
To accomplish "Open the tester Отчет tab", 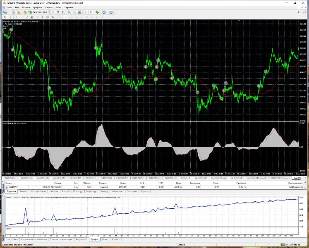I will pyautogui.click(x=105, y=240).
